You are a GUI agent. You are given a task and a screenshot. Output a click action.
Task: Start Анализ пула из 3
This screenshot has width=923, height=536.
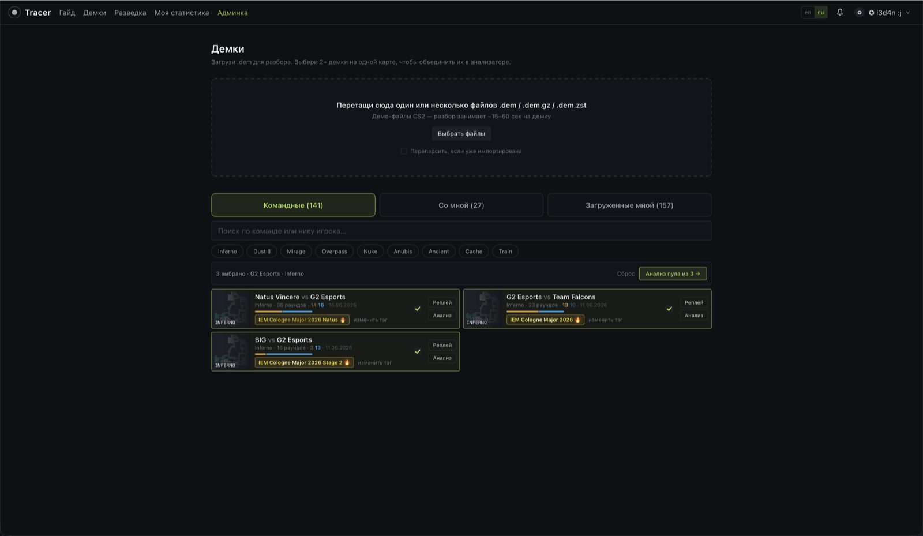tap(673, 273)
